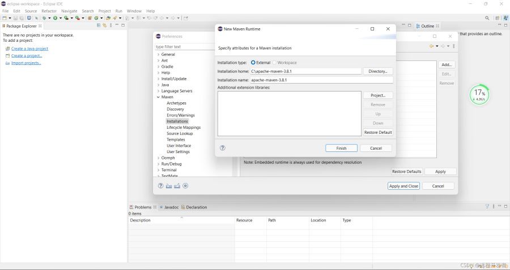Click the import preferences icon
510x270 pixels.
click(x=169, y=186)
